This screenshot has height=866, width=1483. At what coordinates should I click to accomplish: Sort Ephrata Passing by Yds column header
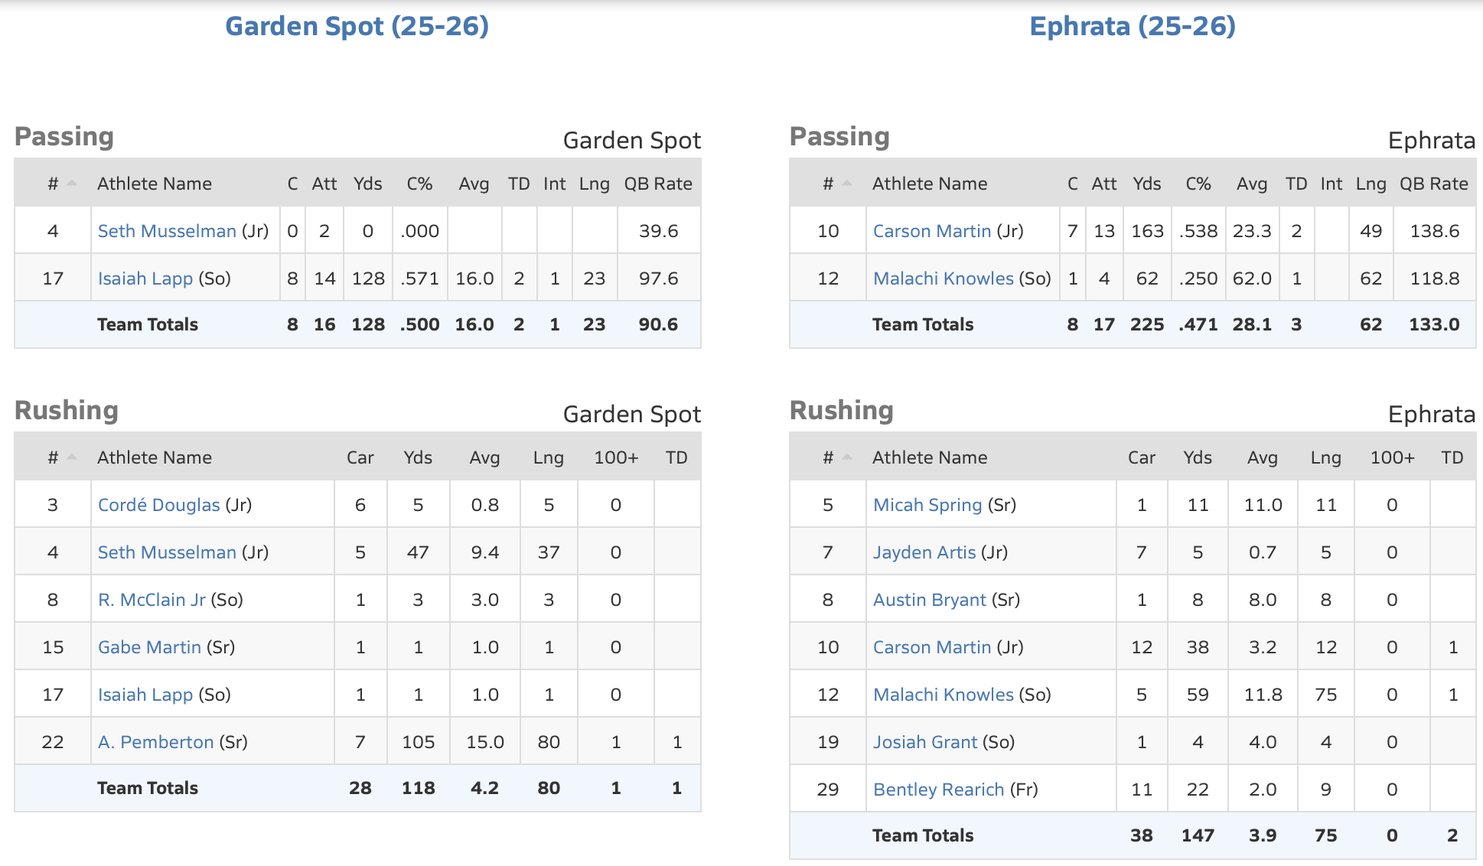[1146, 184]
